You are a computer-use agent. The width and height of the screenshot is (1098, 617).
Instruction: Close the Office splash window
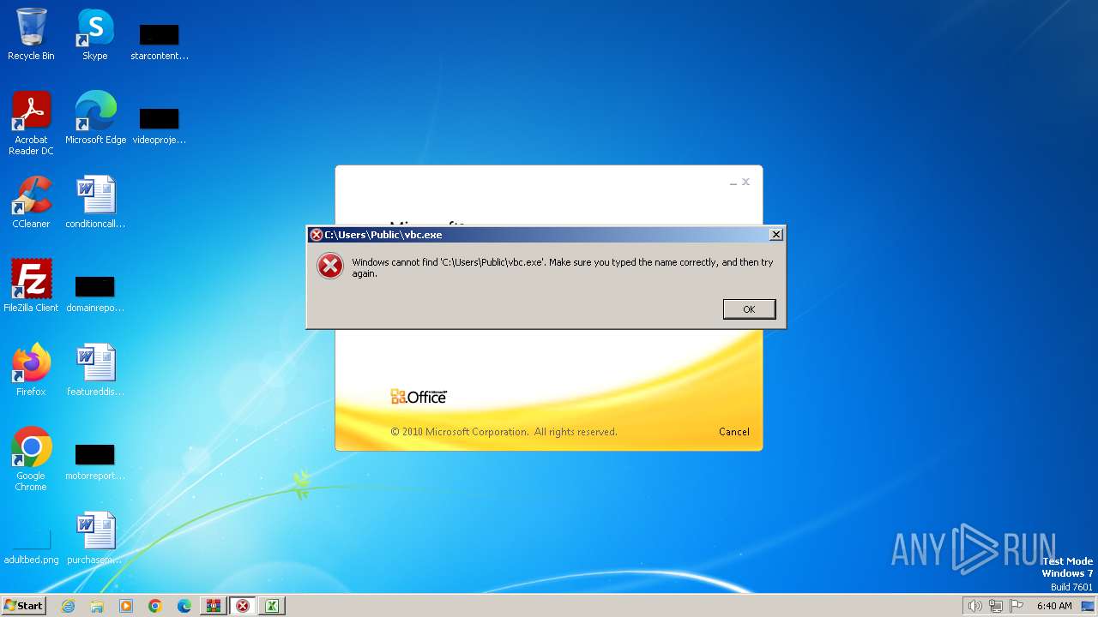tap(745, 182)
